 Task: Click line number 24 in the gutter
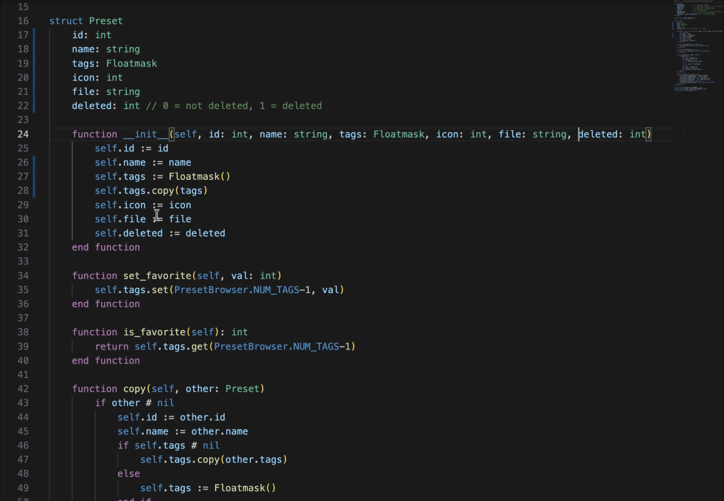[23, 134]
